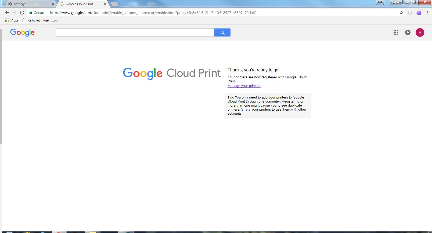Click the purple extension icon in toolbar
Image resolution: width=432 pixels, height=233 pixels.
click(419, 13)
